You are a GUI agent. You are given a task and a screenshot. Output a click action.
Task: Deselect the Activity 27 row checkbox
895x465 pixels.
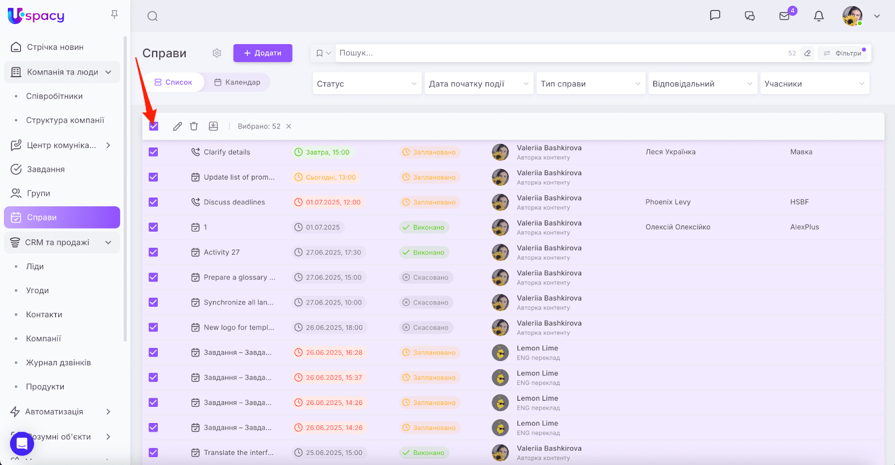(x=153, y=252)
